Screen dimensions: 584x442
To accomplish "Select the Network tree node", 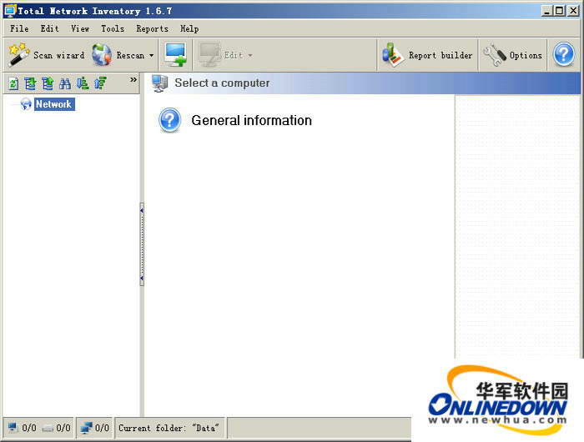I will tap(54, 104).
